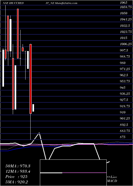The width and height of the screenshot is (133, 186).
Task: Click the tallest red candle topping near 1058
Action: 18,33
